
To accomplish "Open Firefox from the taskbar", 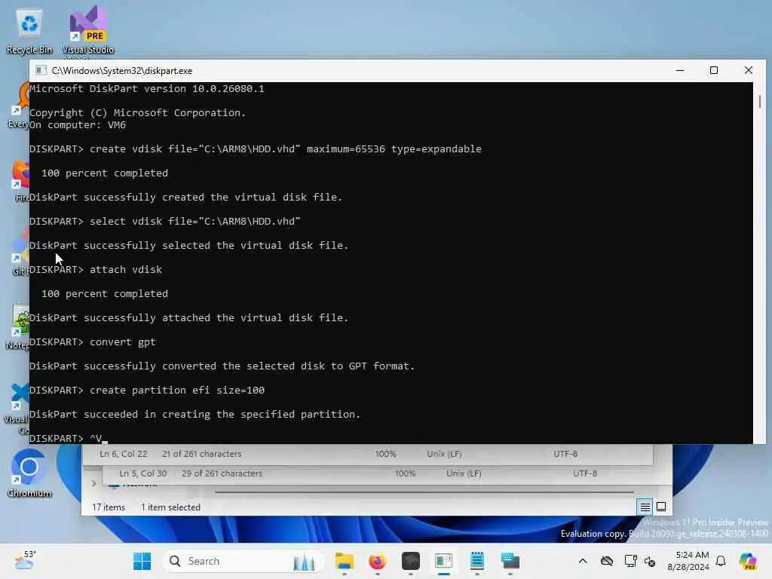I will point(378,561).
